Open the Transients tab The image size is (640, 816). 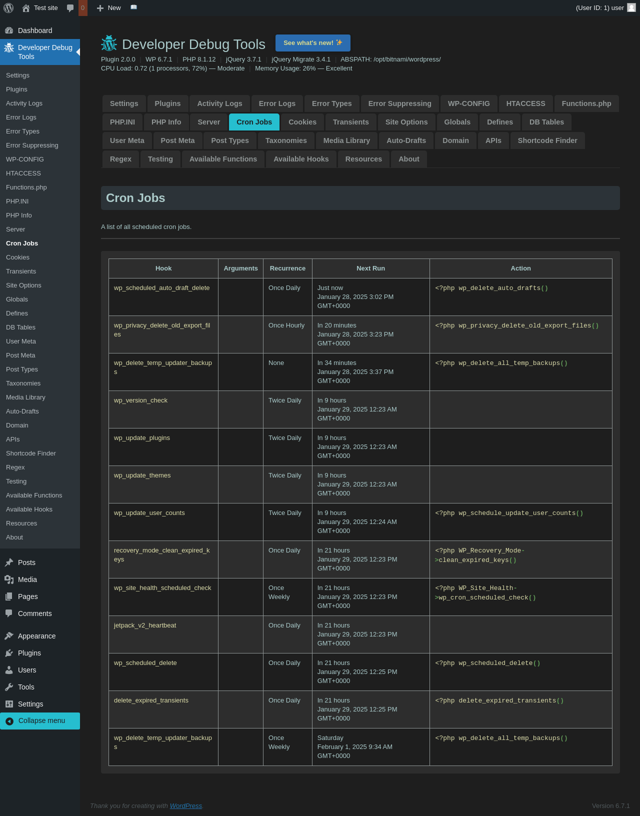[x=350, y=122]
